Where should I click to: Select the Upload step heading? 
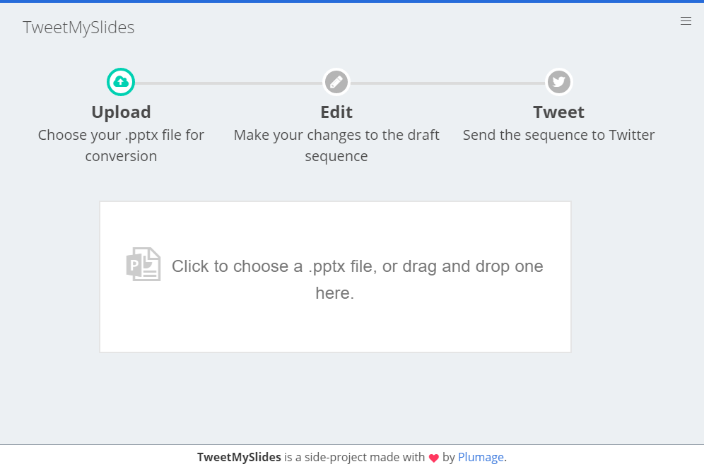(x=122, y=112)
